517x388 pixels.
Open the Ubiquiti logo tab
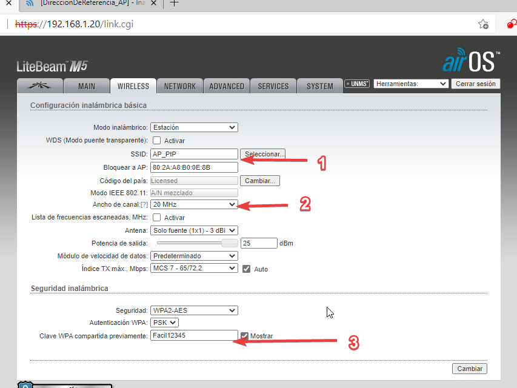click(x=41, y=86)
